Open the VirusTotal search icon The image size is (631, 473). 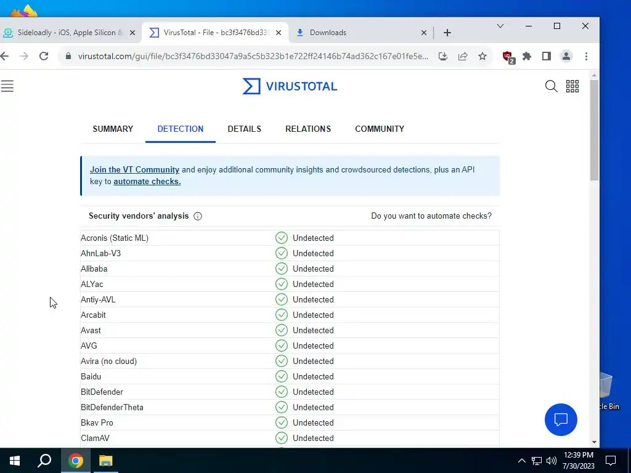(x=551, y=86)
